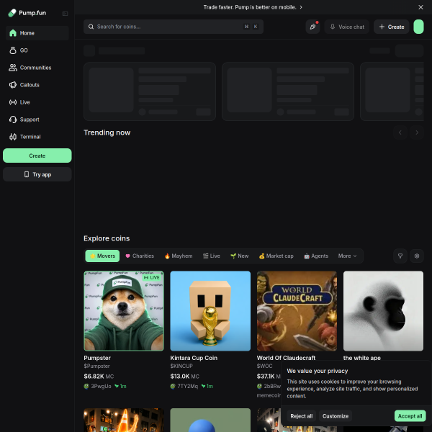Click the 7TY2Mq creator avatar icon
This screenshot has width=432, height=432.
173,386
